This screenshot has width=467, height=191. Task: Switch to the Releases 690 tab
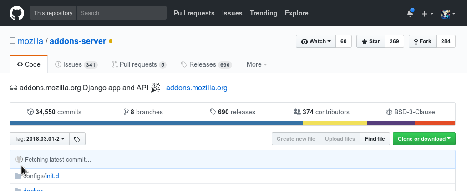coord(206,64)
